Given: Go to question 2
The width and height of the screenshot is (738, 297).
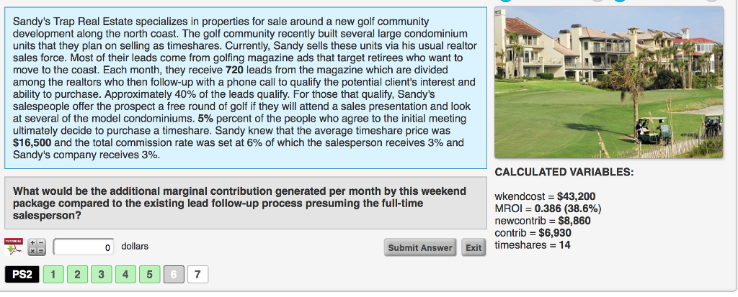Looking at the screenshot, I should 77,275.
